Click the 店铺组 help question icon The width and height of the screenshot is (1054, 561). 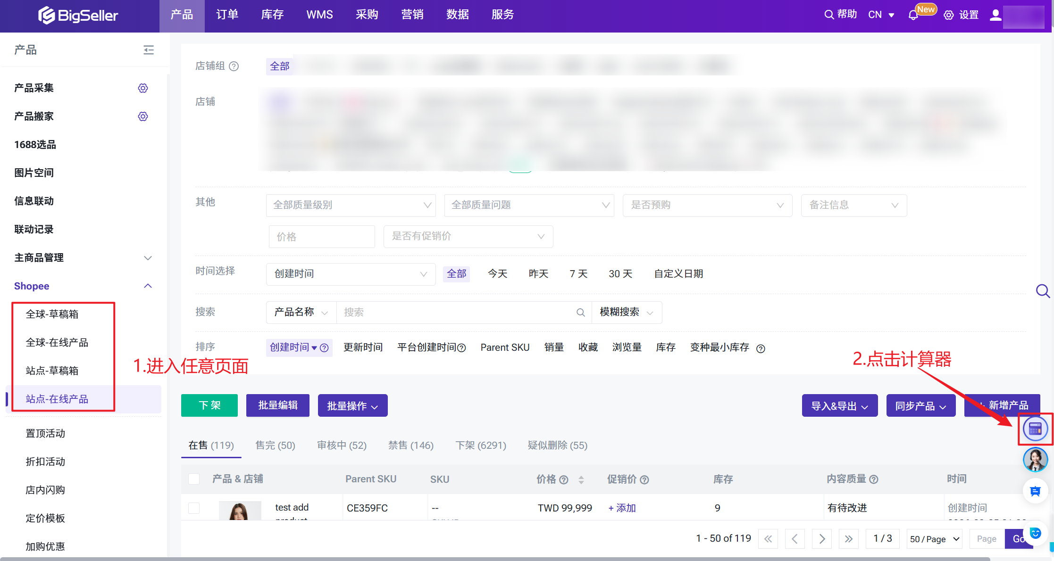(234, 66)
